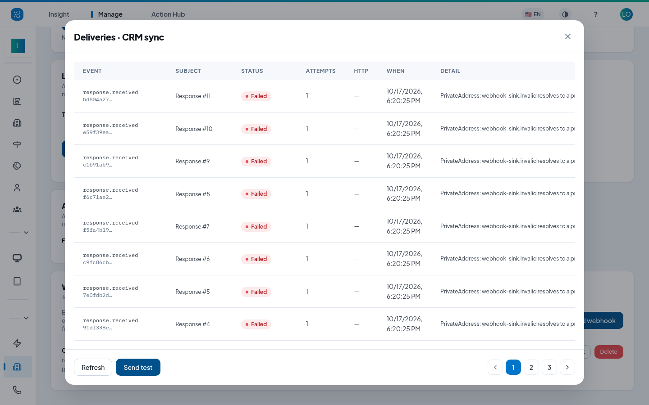Click the Send test button
Screen dimensions: 649x405
(x=138, y=367)
